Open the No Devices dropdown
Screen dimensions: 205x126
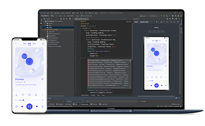coord(154,16)
